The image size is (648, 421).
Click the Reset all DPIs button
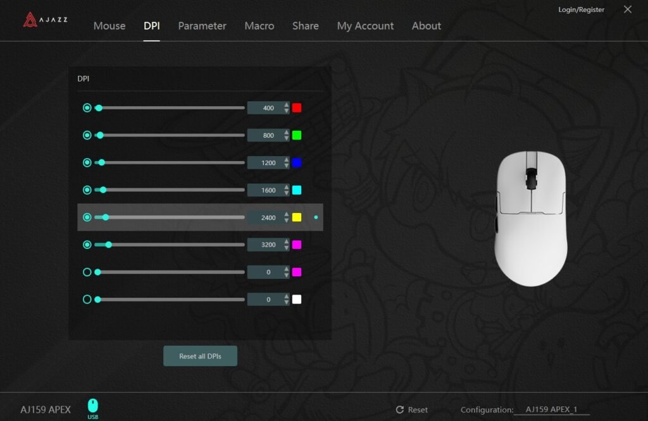tap(200, 356)
